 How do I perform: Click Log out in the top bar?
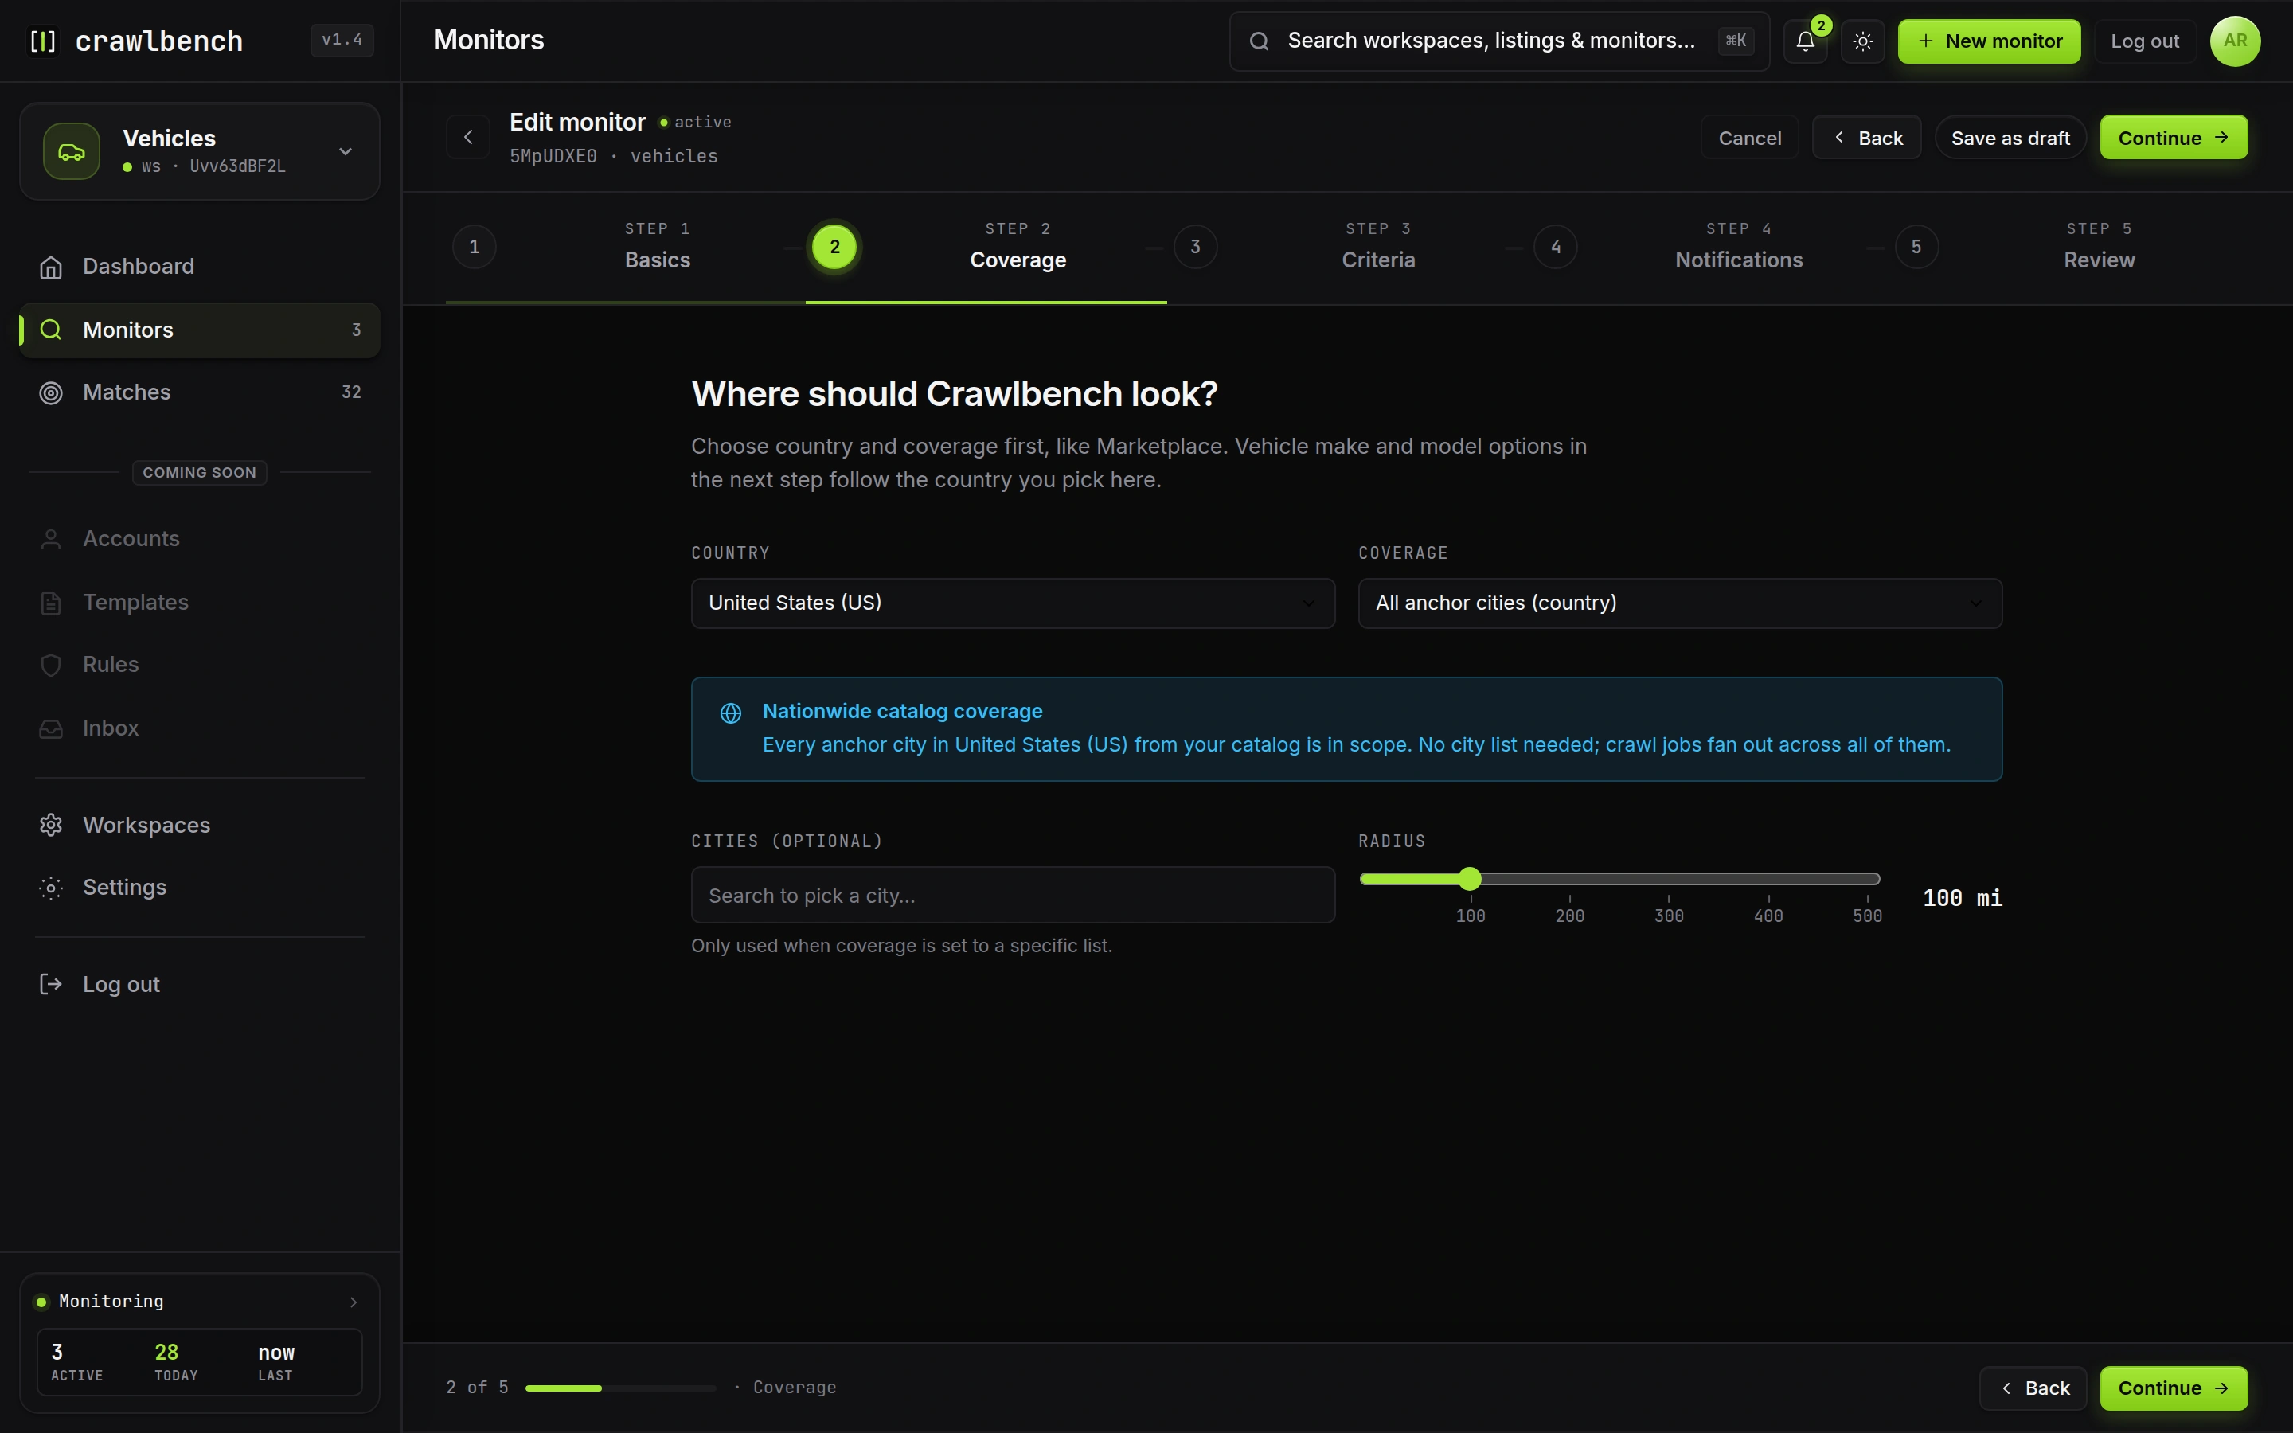pyautogui.click(x=2144, y=41)
